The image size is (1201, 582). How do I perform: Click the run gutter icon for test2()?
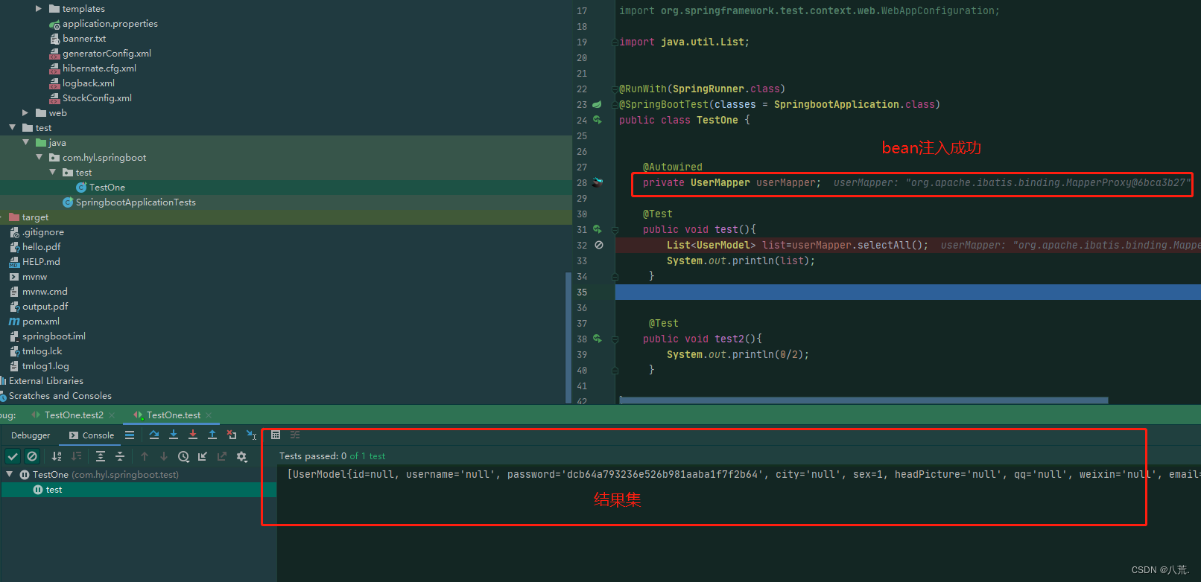(597, 339)
